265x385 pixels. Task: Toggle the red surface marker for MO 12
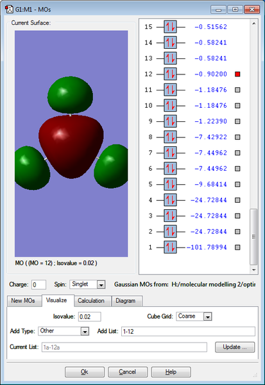(237, 74)
